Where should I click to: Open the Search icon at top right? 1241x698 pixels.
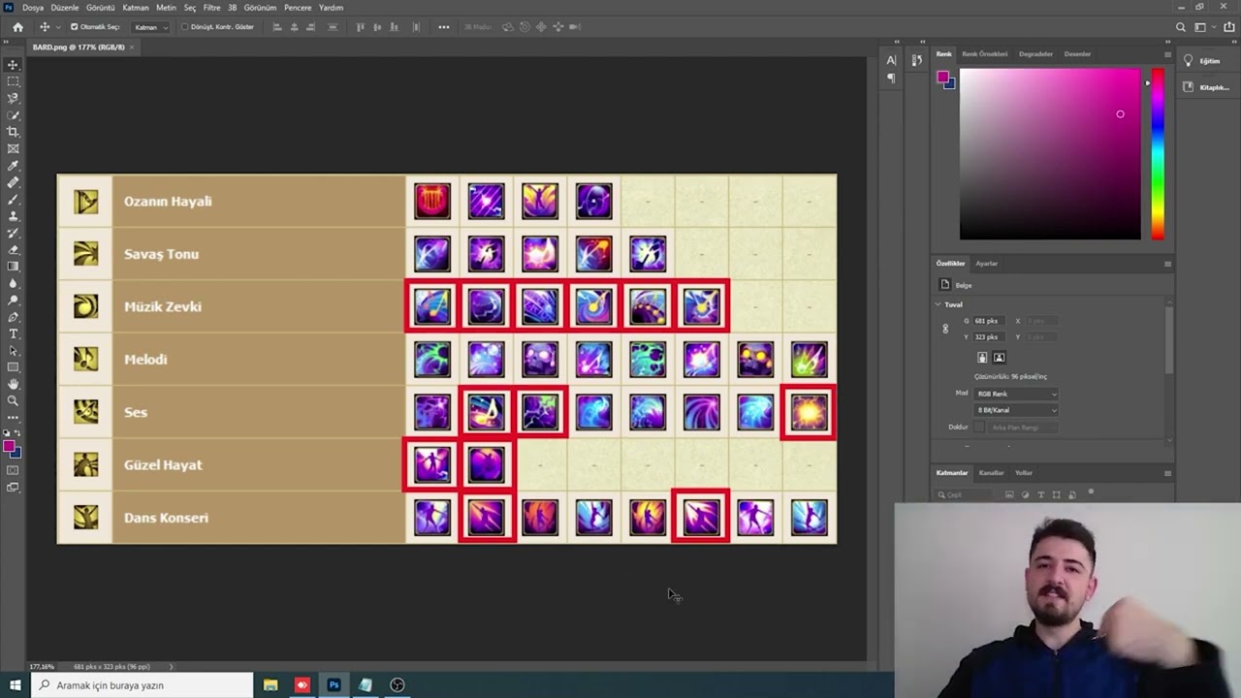[1180, 27]
